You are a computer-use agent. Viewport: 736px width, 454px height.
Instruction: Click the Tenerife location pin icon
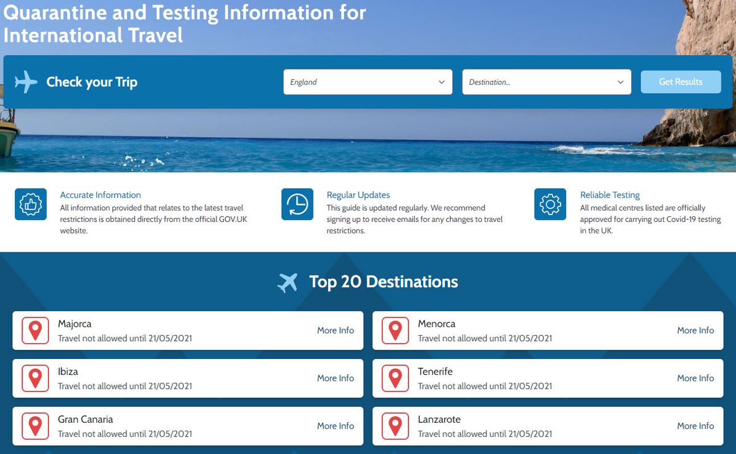(396, 378)
